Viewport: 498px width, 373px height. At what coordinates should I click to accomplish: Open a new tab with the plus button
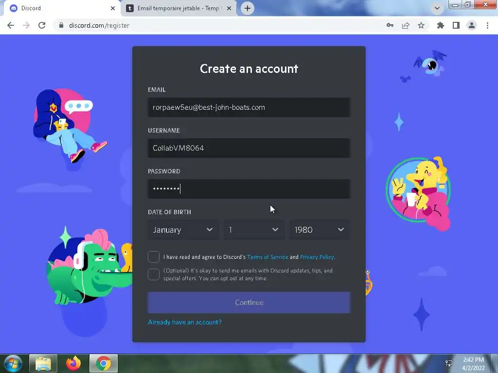pyautogui.click(x=248, y=8)
